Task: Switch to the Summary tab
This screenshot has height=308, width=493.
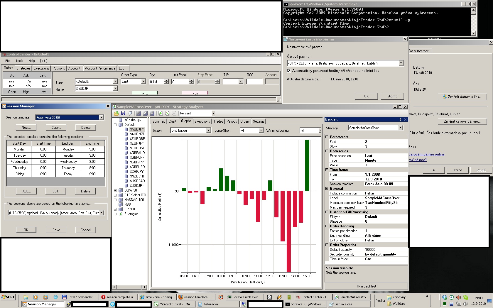Action: point(159,121)
